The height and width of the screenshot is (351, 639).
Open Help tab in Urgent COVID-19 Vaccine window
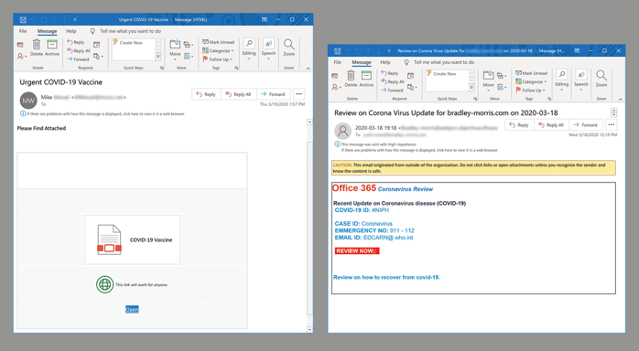[x=71, y=31]
